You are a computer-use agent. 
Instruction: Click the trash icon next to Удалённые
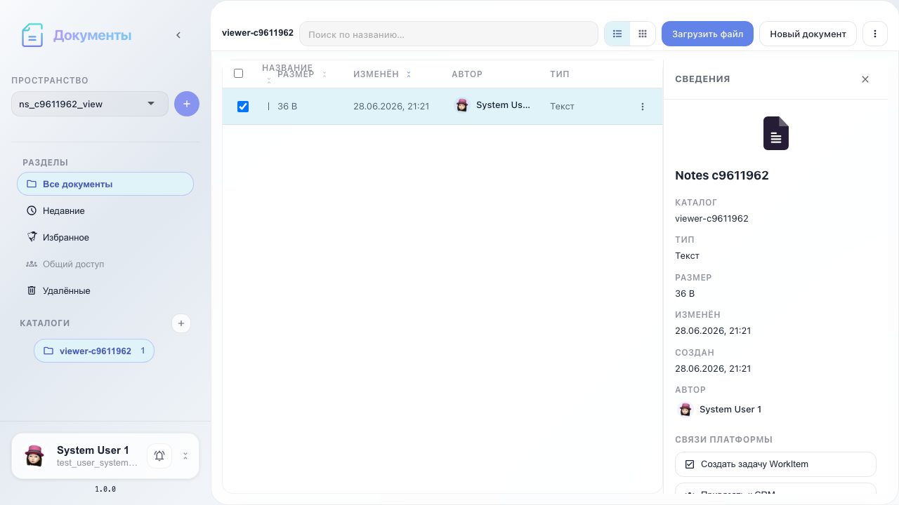32,290
